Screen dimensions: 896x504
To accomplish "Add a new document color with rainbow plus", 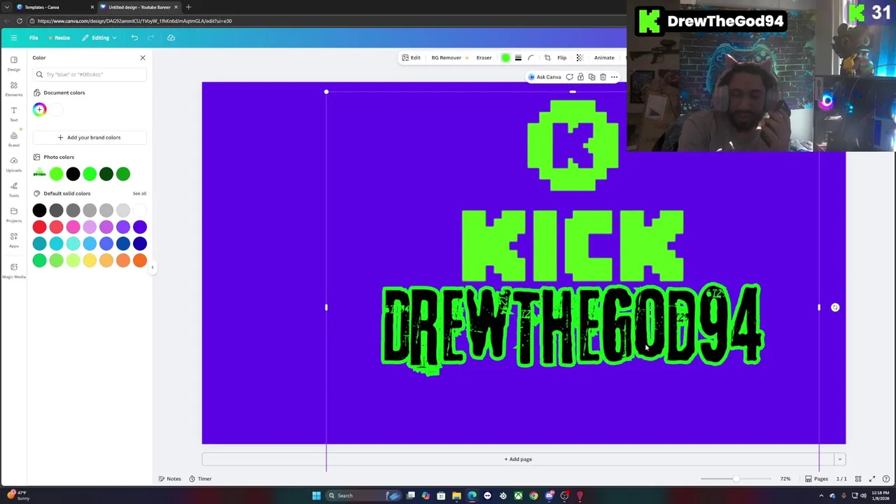I will point(39,109).
